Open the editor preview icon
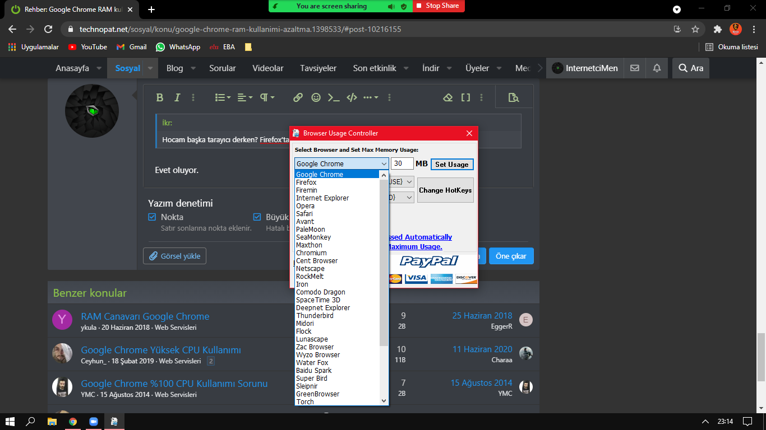Viewport: 766px width, 430px height. click(513, 97)
